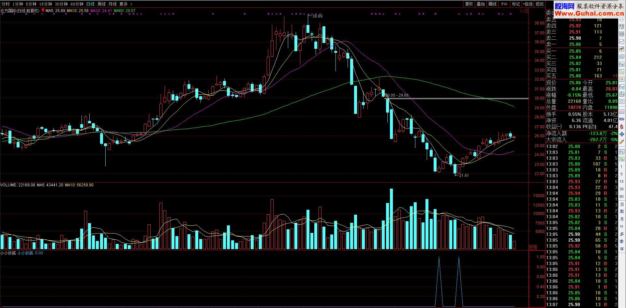The image size is (626, 308).
Task: Select the N-day period shortcut in sidebar
Action: (622, 226)
